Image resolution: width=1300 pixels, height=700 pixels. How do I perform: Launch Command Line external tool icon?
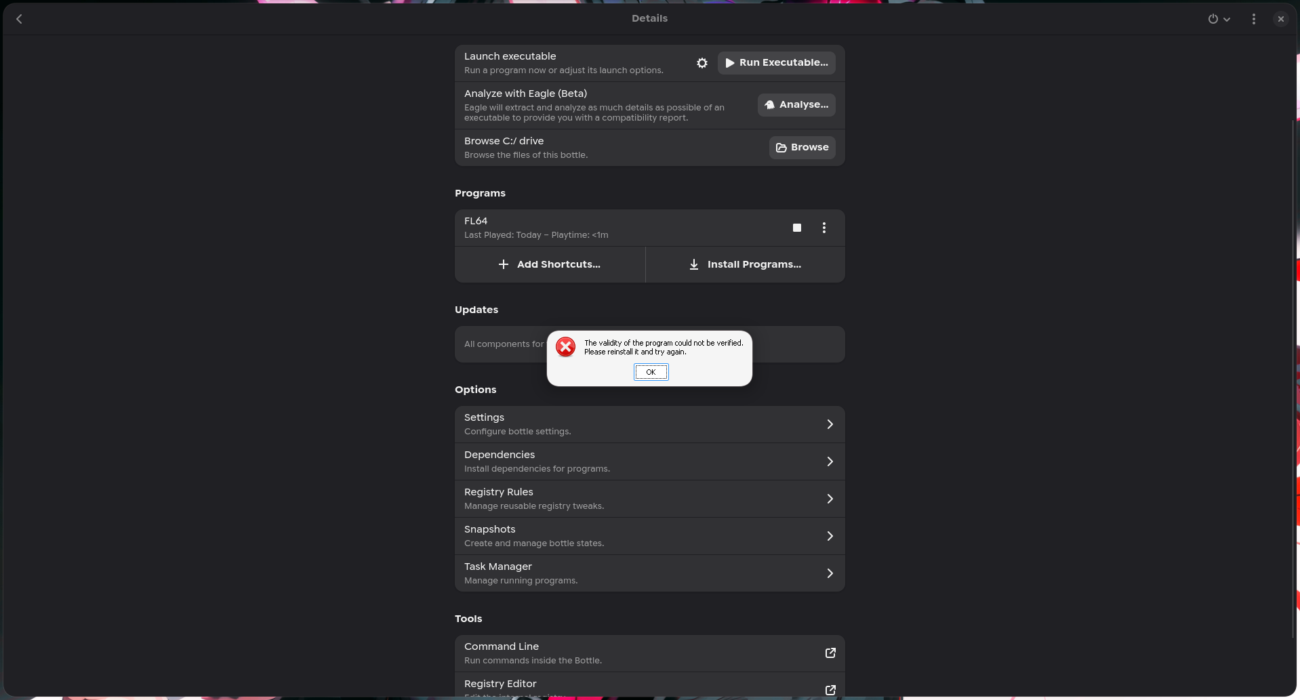[x=830, y=653]
